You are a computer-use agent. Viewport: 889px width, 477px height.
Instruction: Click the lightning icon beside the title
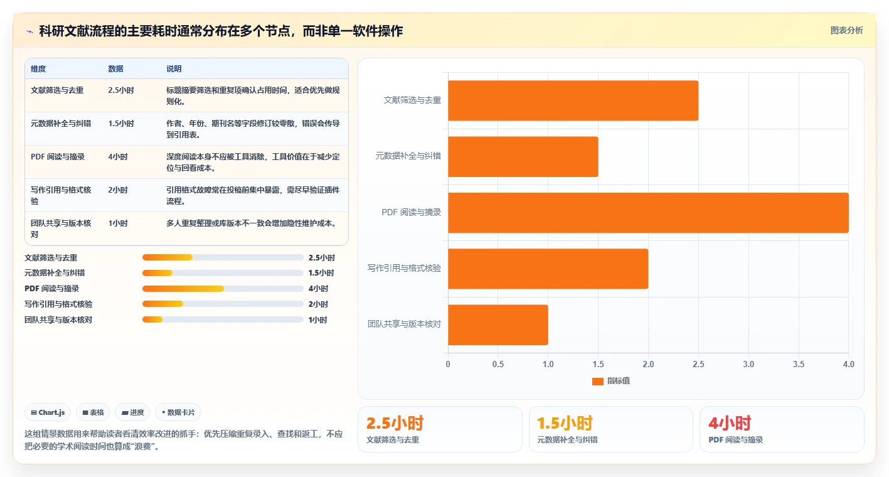coord(30,31)
